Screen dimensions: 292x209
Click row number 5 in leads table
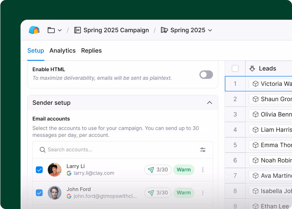[x=235, y=145]
